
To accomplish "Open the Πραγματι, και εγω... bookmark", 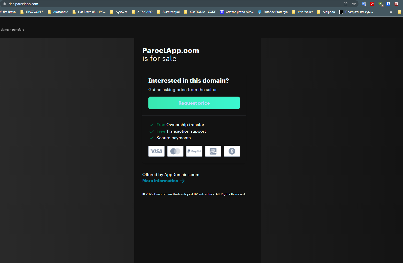I will 356,12.
